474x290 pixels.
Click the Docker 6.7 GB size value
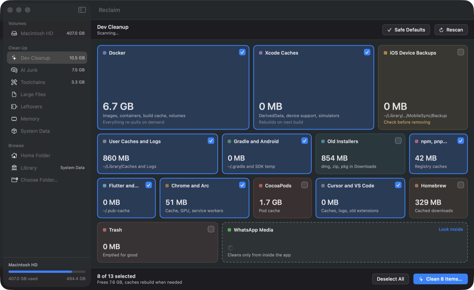click(x=118, y=106)
